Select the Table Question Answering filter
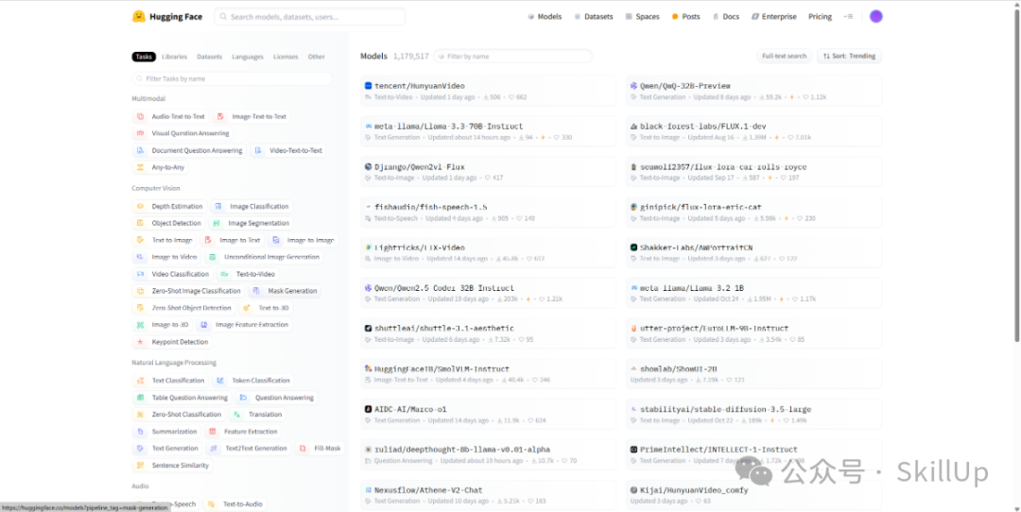The image size is (1021, 512). coord(182,398)
